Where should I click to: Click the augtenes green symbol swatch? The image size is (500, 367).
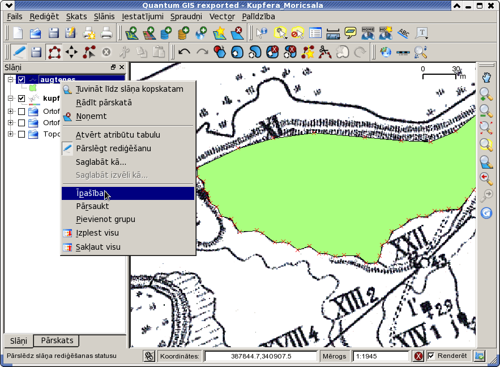pyautogui.click(x=32, y=88)
